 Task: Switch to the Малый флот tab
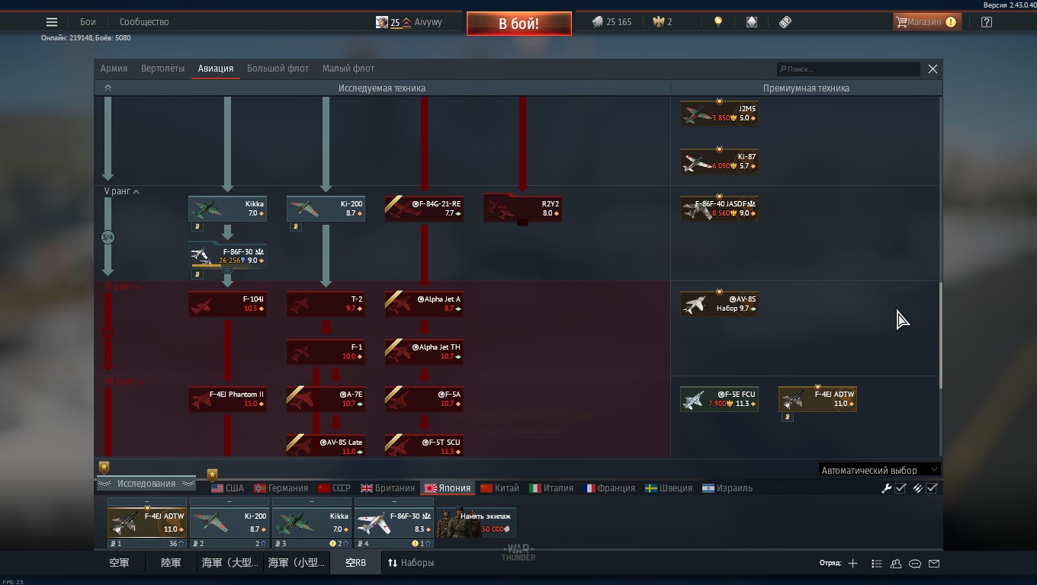(348, 69)
